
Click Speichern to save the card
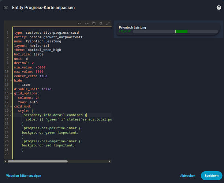[212, 176]
